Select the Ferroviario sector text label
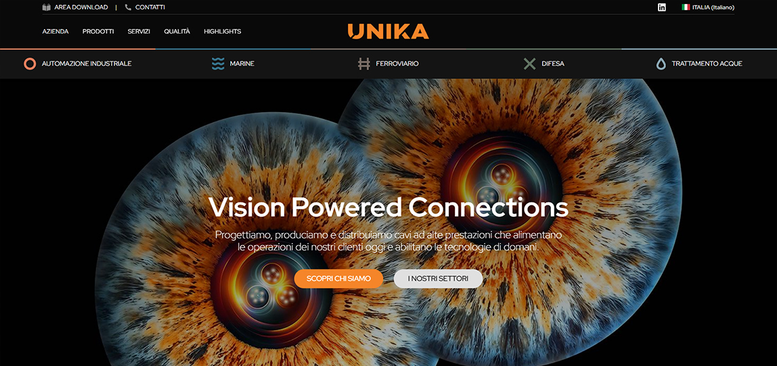Image resolution: width=777 pixels, height=366 pixels. 397,63
